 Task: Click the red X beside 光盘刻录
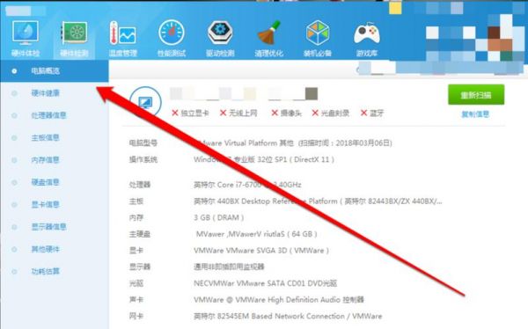[x=315, y=113]
